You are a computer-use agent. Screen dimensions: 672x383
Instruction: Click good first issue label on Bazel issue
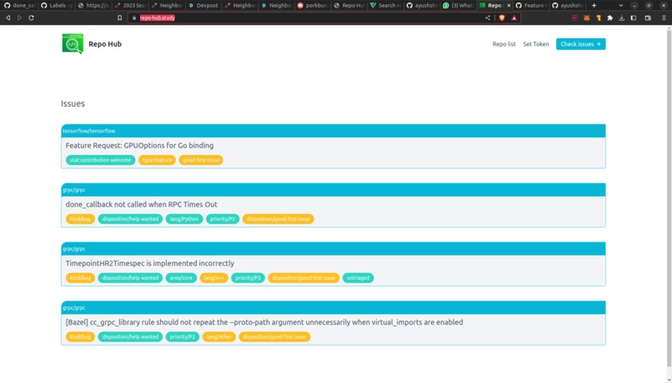(x=274, y=336)
